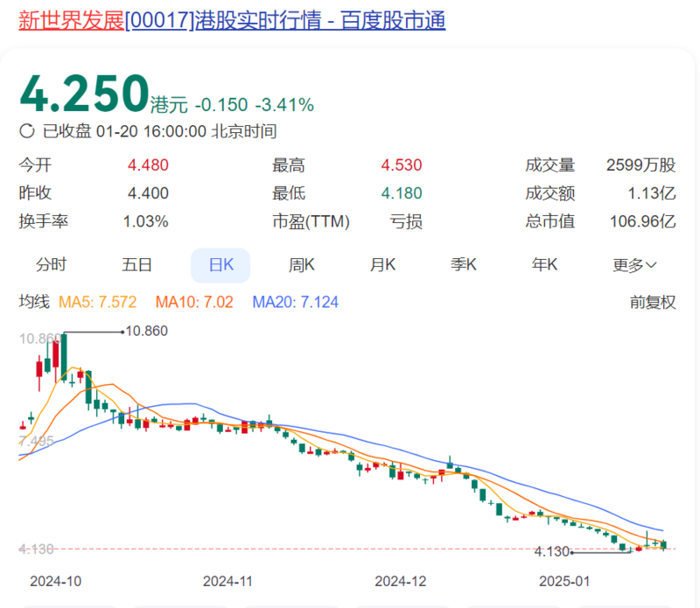
Task: Open the 前复权 adjustment selector
Action: coord(653,303)
